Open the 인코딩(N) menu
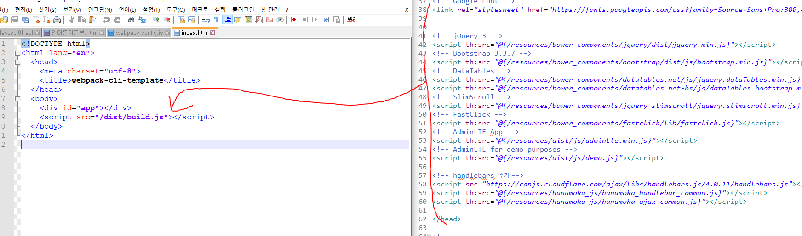 click(x=100, y=10)
